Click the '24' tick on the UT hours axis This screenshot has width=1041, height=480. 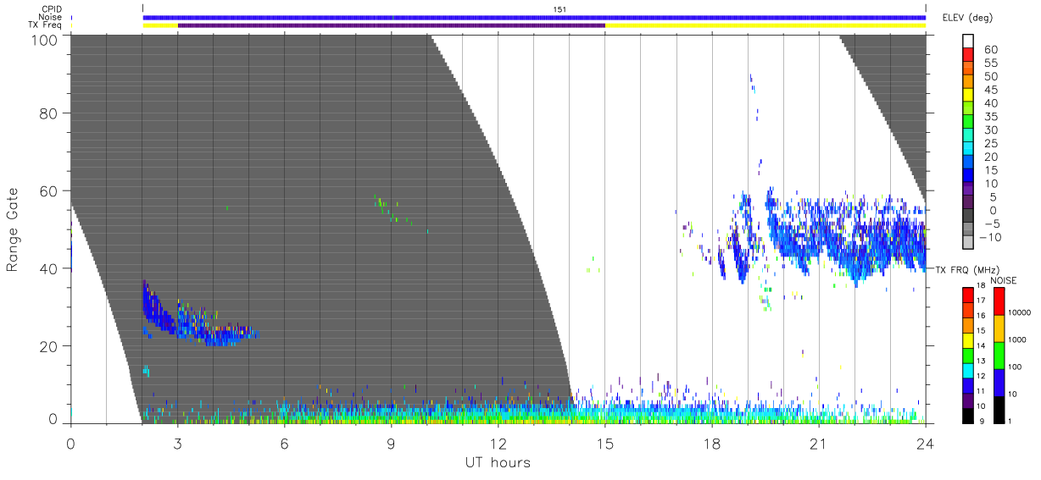pyautogui.click(x=926, y=443)
